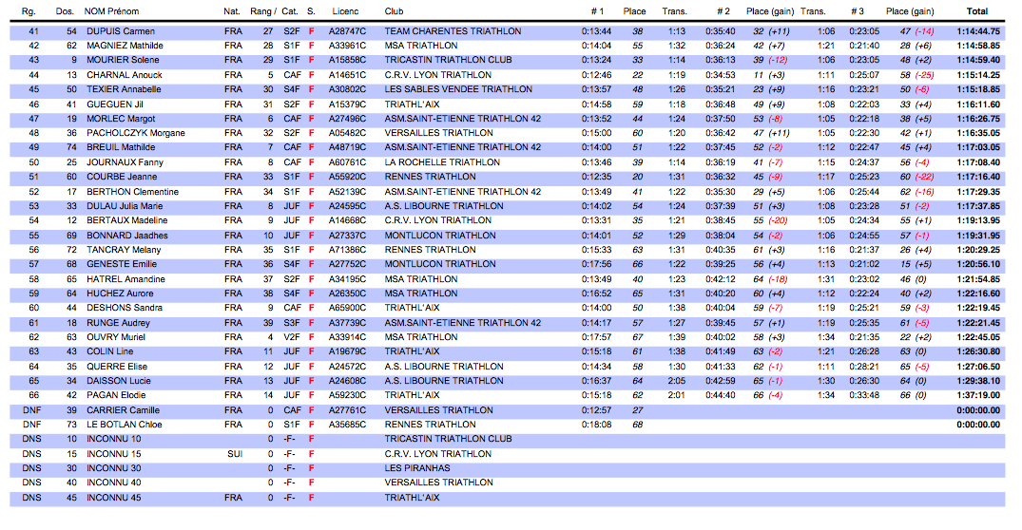The width and height of the screenshot is (1022, 530).
Task: Click total time 1:15:14.25
Action: [978, 75]
